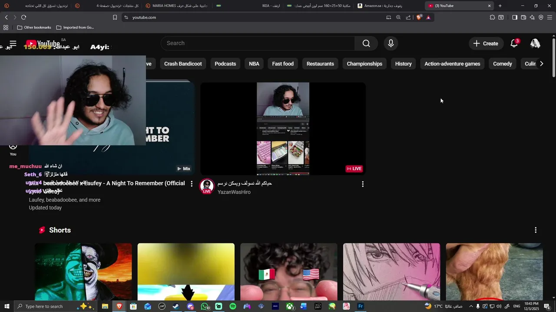Open the Brave VPN shield icon
The image size is (556, 312).
(x=541, y=17)
